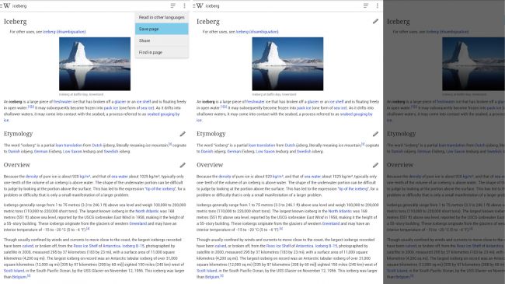Open Scott Island link in middle panel
The width and height of the screenshot is (505, 284).
(x=207, y=271)
